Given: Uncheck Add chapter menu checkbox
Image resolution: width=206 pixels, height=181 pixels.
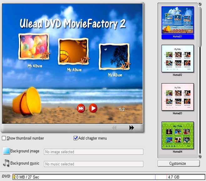Looking at the screenshot, I should (75, 138).
